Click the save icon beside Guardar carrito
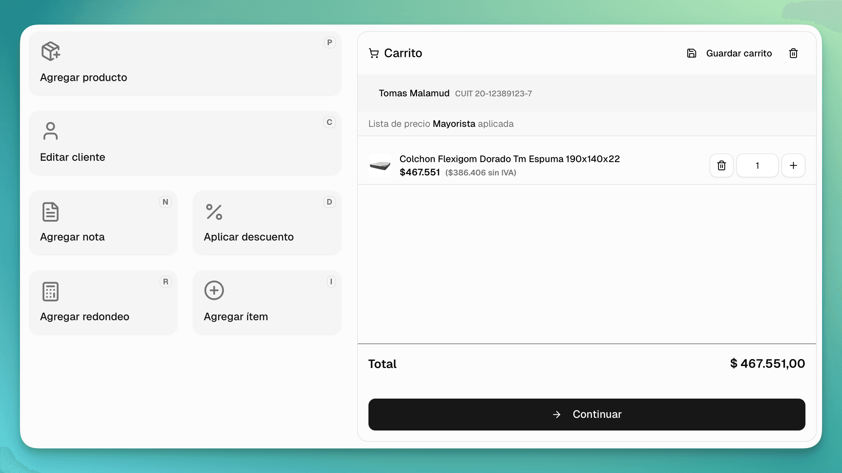 pos(691,53)
